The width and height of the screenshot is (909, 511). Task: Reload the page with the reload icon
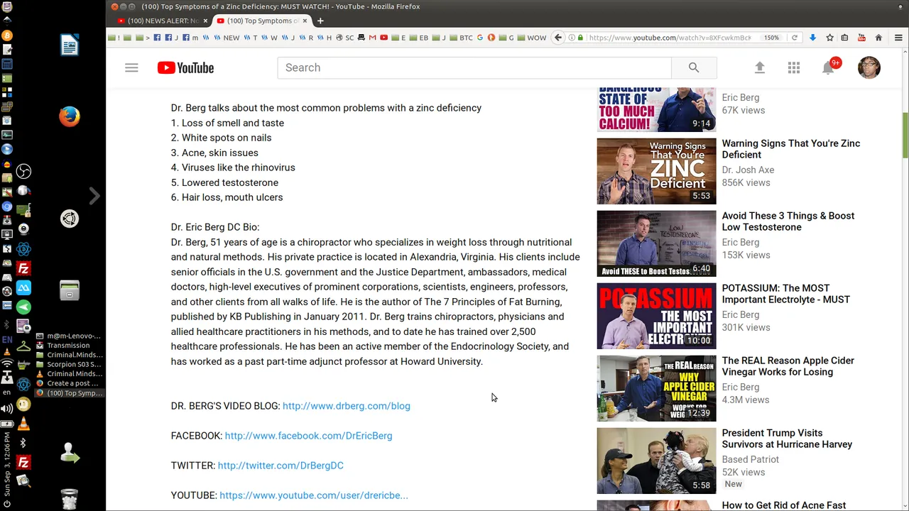click(x=795, y=38)
